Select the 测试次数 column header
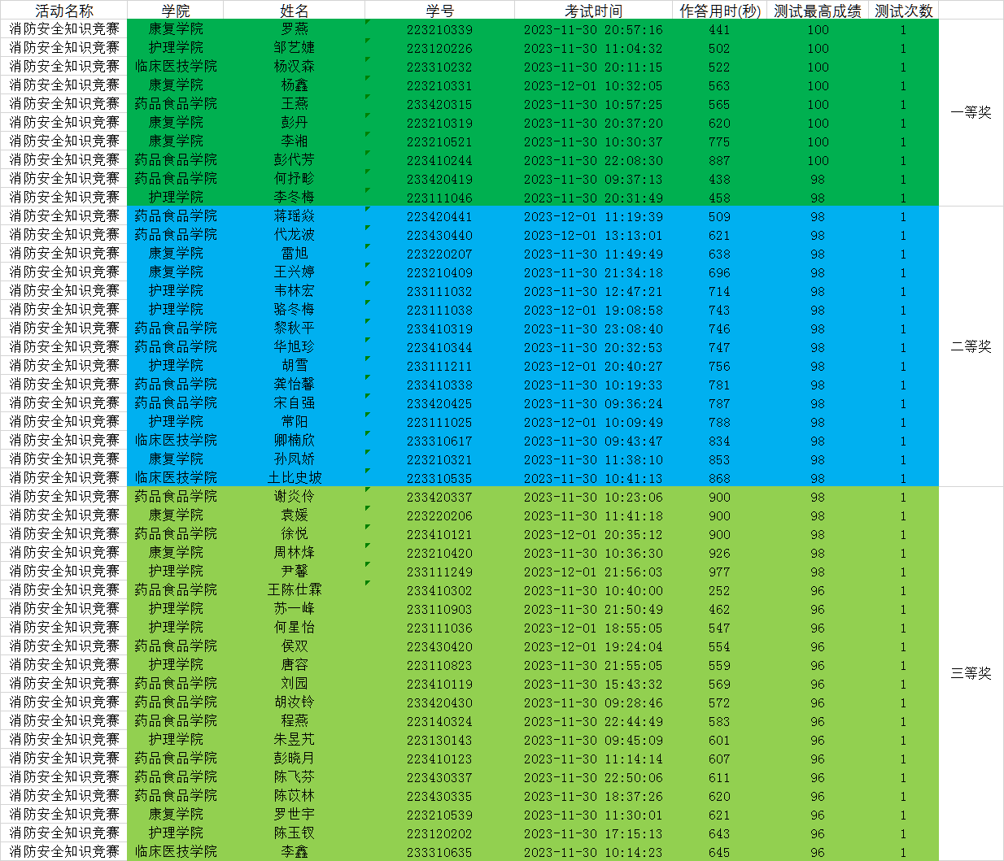Screen dimensions: 1004x861 pyautogui.click(x=903, y=11)
